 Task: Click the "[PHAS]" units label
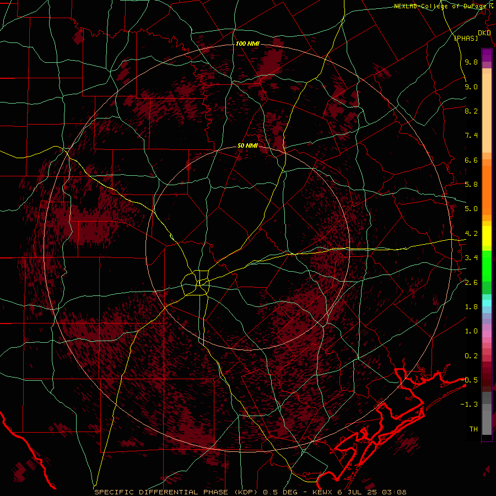tap(466, 39)
